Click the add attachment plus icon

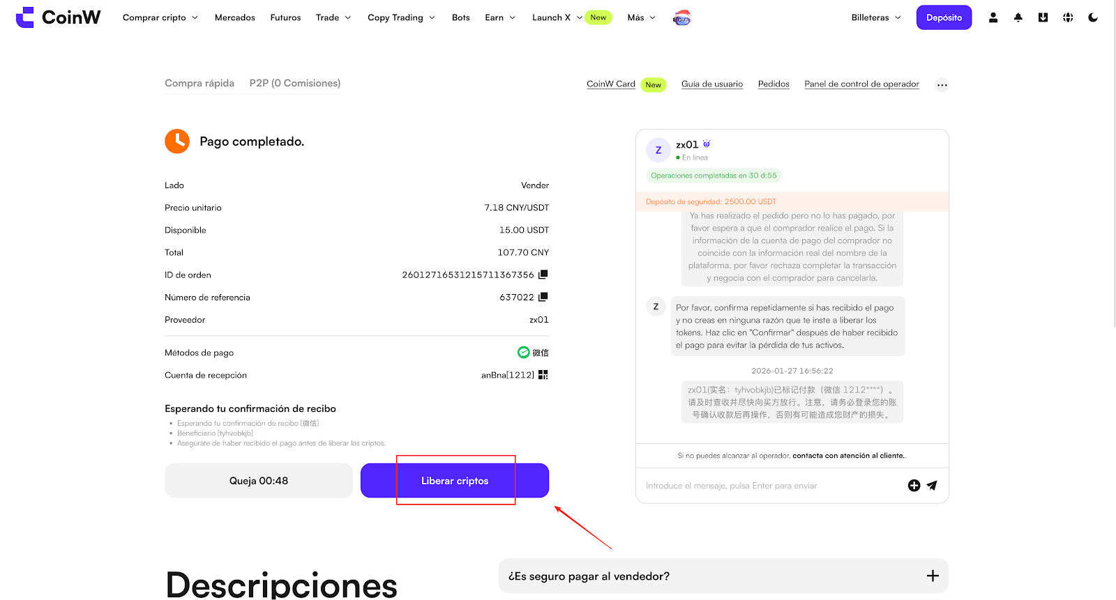point(914,486)
